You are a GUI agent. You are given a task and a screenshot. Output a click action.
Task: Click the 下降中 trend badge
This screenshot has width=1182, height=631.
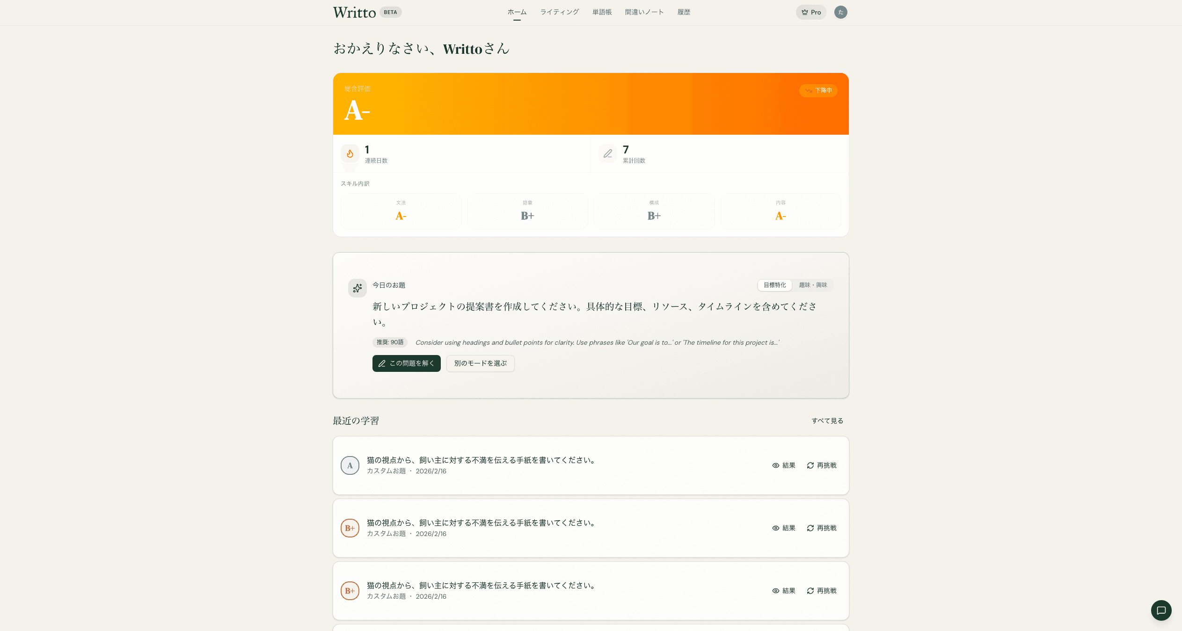tap(818, 91)
